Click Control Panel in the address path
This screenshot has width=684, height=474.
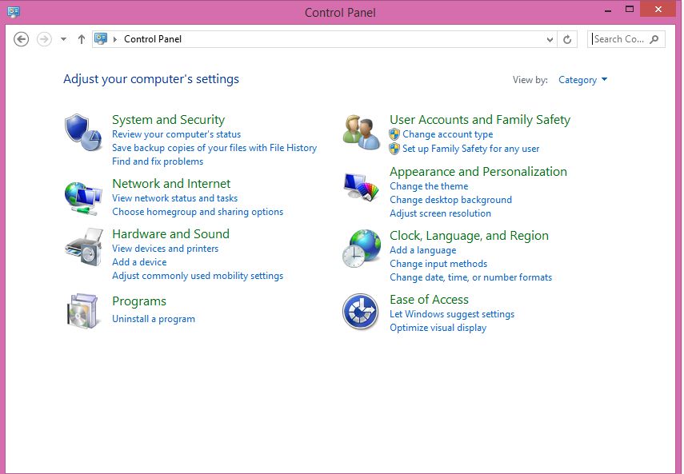(x=153, y=39)
